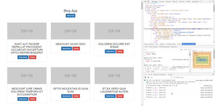This screenshot has height=106, width=215.
Task: Enable the Preserve log checkbox
Action: point(175,77)
